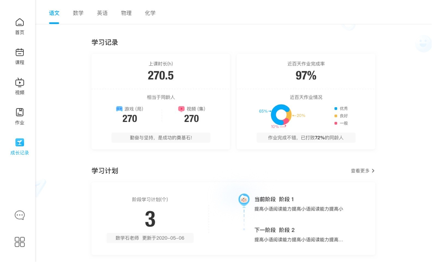Screen dimensions: 436x262
Task: Select the 物理 subject tab
Action: click(x=126, y=13)
